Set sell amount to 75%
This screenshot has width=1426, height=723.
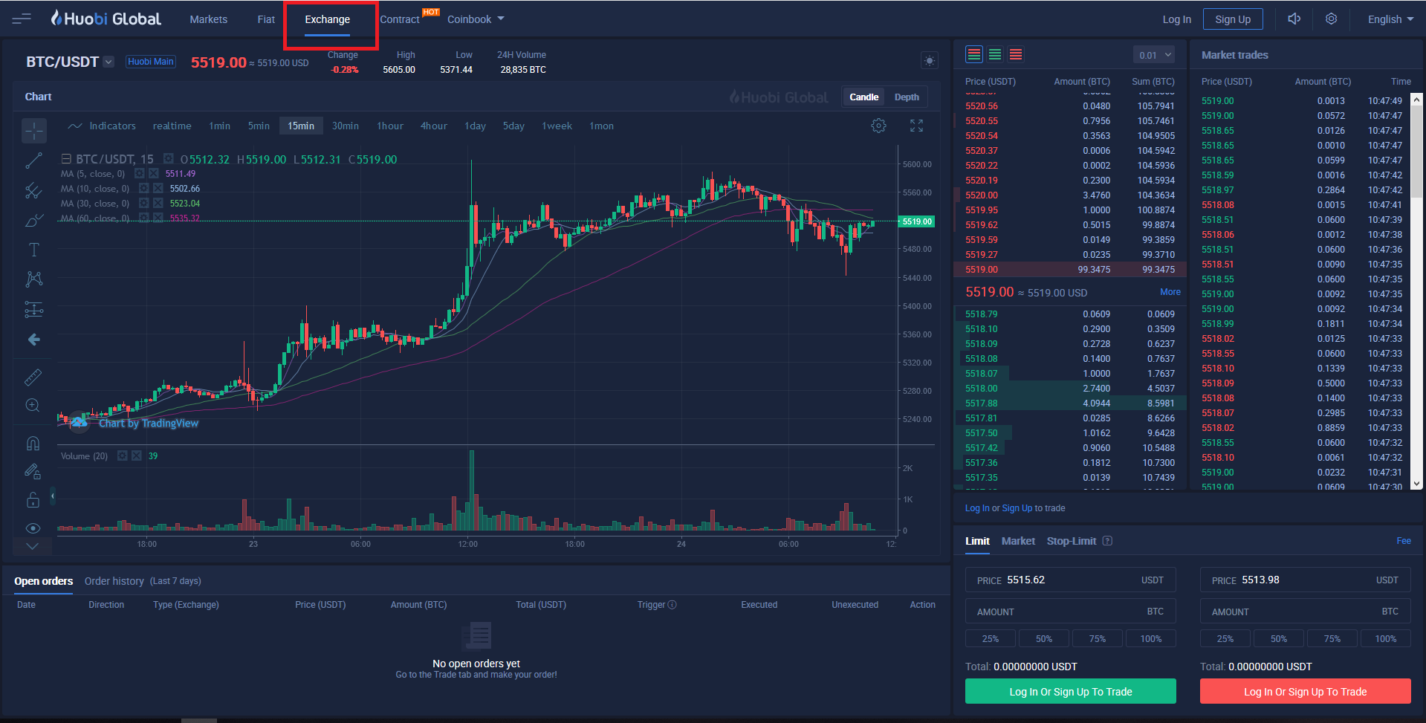pyautogui.click(x=1332, y=638)
